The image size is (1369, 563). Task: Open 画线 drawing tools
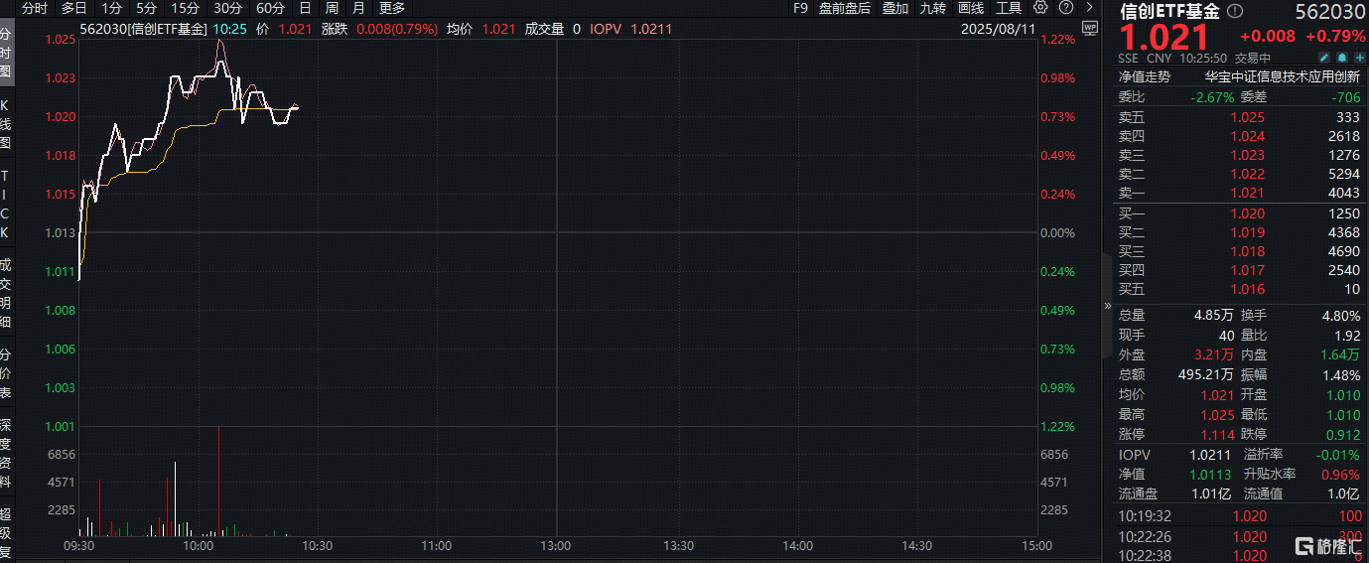click(x=971, y=8)
